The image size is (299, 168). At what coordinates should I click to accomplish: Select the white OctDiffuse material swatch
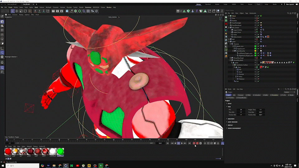click(53, 152)
